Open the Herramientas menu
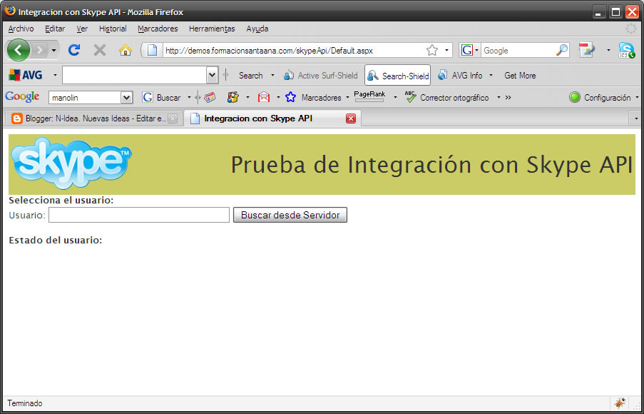The image size is (644, 414). pos(212,29)
